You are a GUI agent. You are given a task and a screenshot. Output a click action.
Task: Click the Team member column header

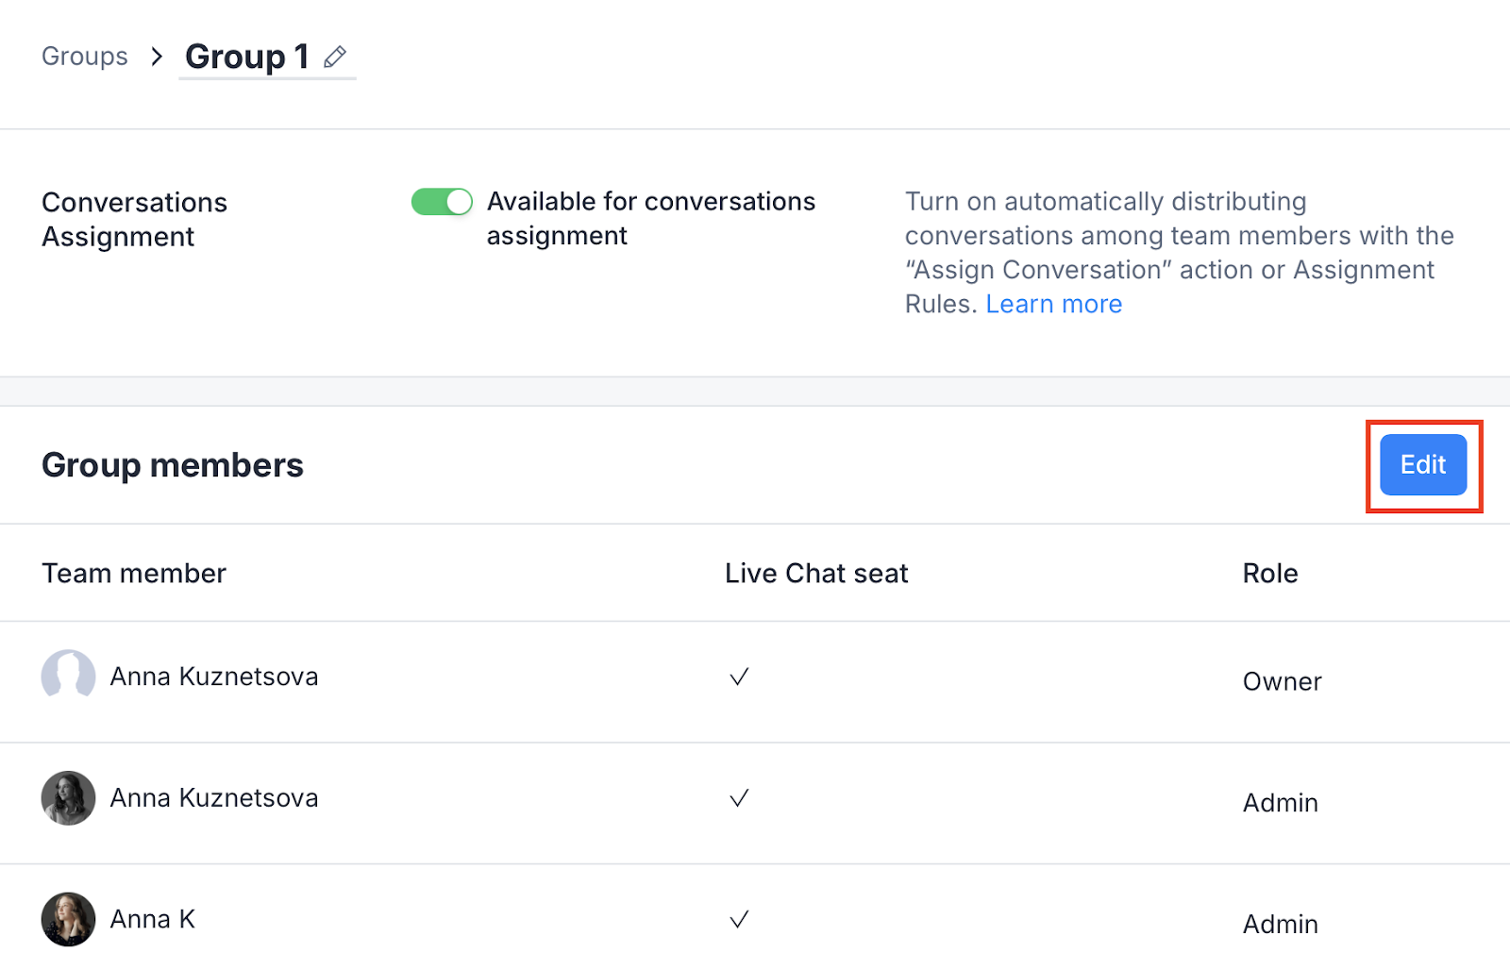(x=134, y=574)
